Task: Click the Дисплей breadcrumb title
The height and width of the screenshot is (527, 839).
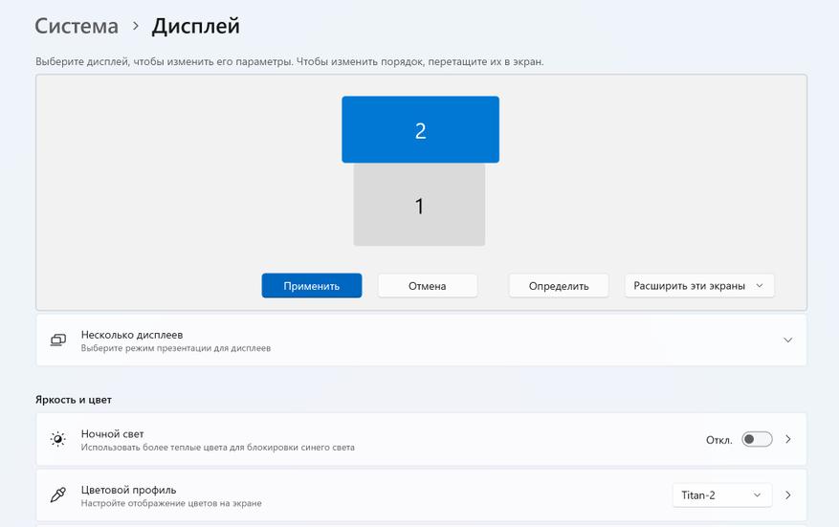Action: point(196,26)
